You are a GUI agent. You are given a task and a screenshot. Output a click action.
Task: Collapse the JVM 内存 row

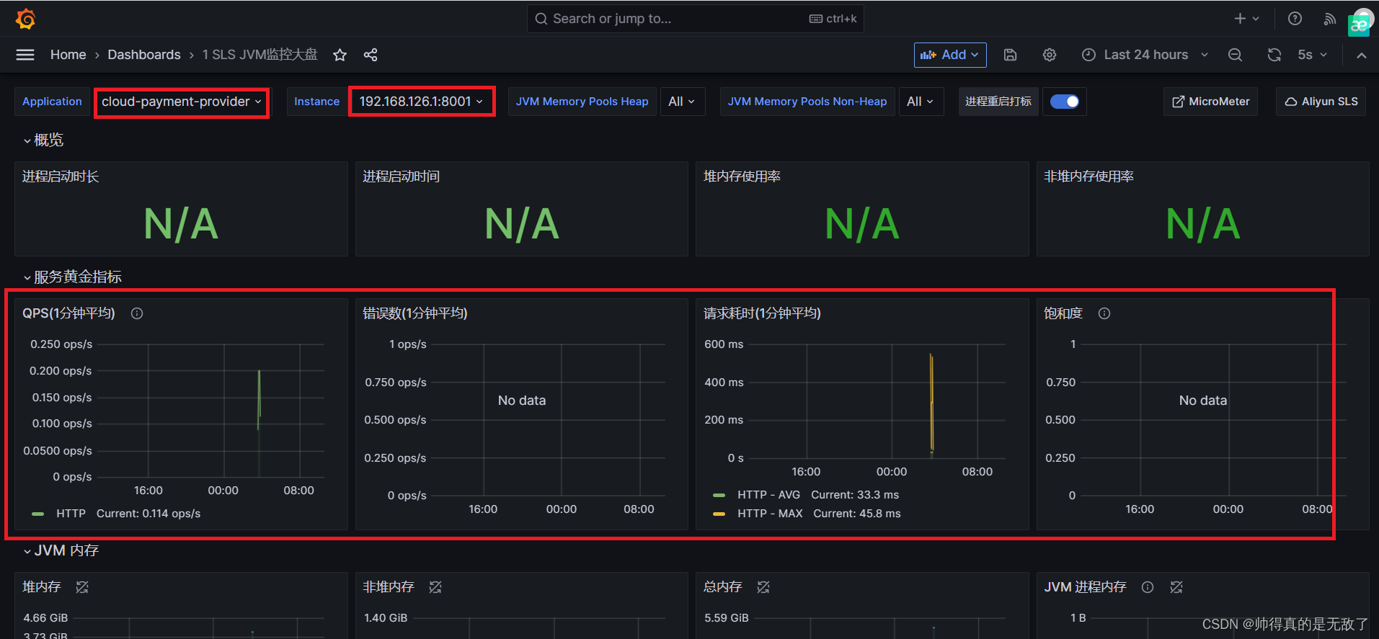pos(61,550)
